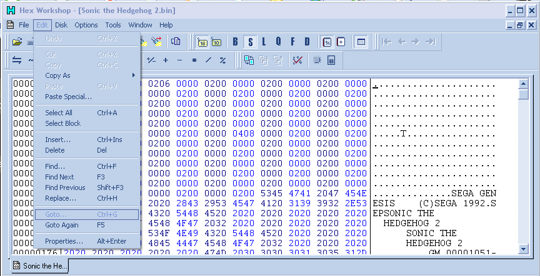This screenshot has width=540, height=276.
Task: Restore the inner document window
Action: click(x=520, y=25)
